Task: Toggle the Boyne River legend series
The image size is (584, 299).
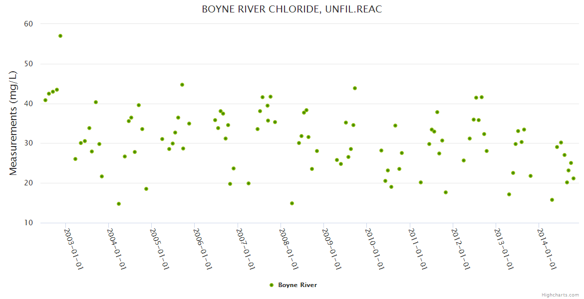Action: coord(297,285)
